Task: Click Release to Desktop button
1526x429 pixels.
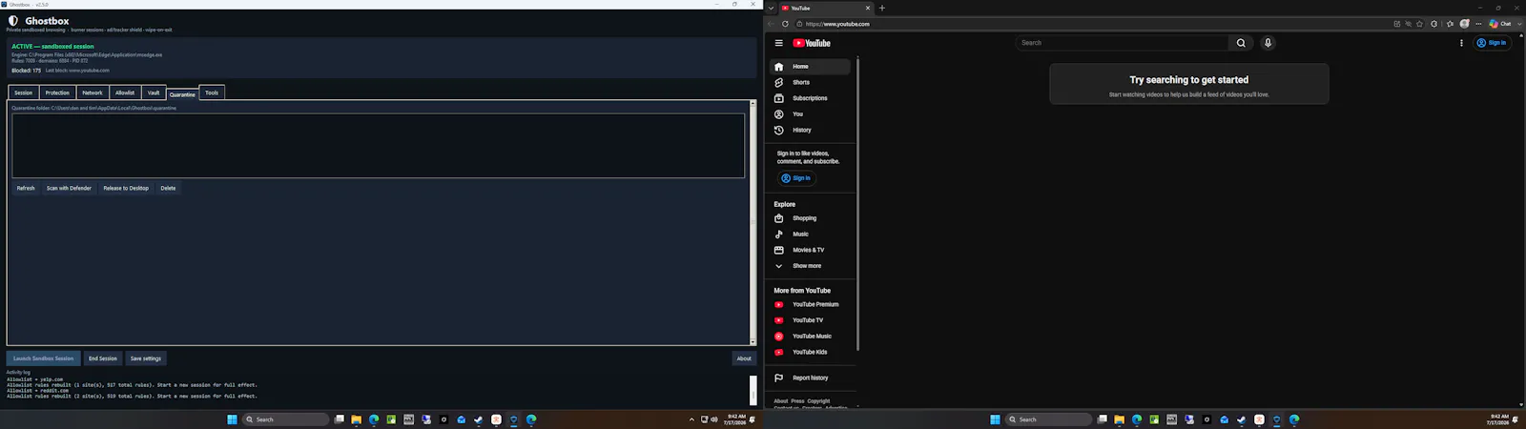Action: coord(126,188)
